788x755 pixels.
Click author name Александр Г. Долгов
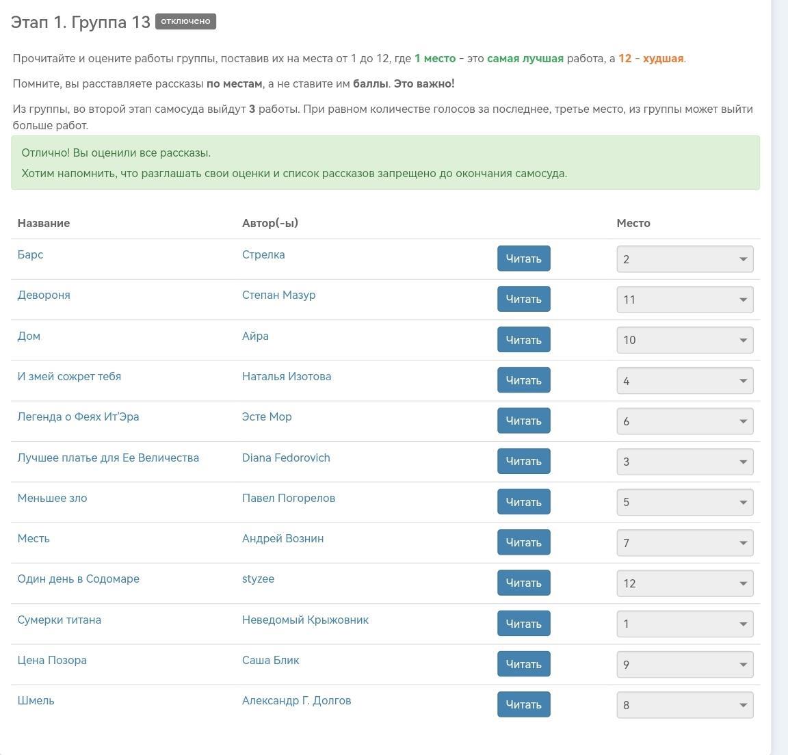296,700
